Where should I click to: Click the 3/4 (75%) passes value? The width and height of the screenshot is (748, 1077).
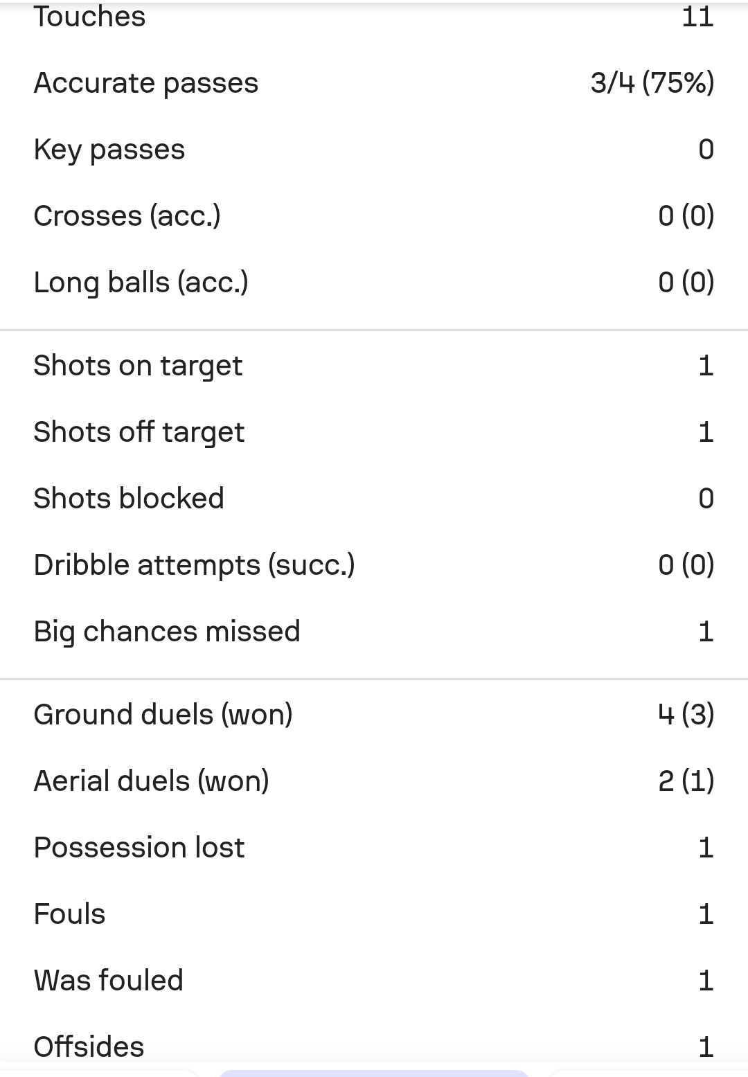(652, 83)
